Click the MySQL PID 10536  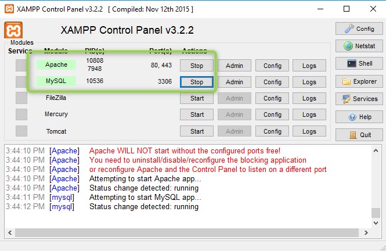95,81
